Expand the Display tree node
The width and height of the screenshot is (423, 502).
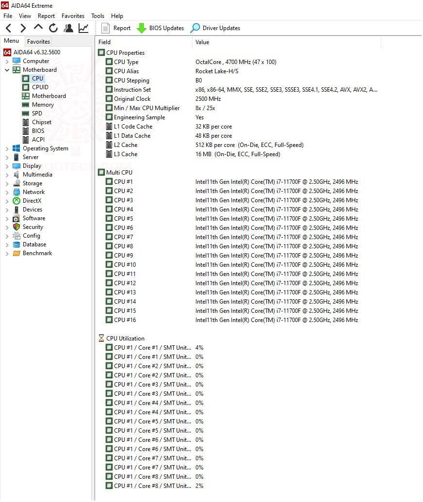point(7,166)
